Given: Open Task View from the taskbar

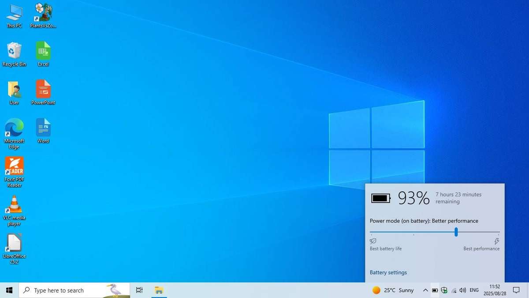Looking at the screenshot, I should [x=139, y=290].
